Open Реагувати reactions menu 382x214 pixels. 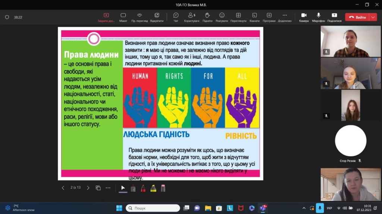[222, 17]
